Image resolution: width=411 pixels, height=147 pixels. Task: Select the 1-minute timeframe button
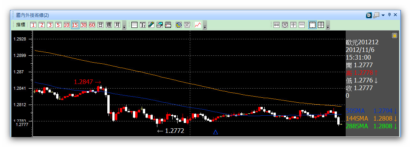tap(33, 25)
